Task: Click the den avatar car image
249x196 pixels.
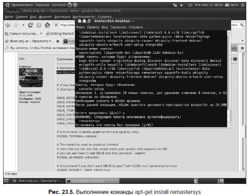Action: [31, 78]
